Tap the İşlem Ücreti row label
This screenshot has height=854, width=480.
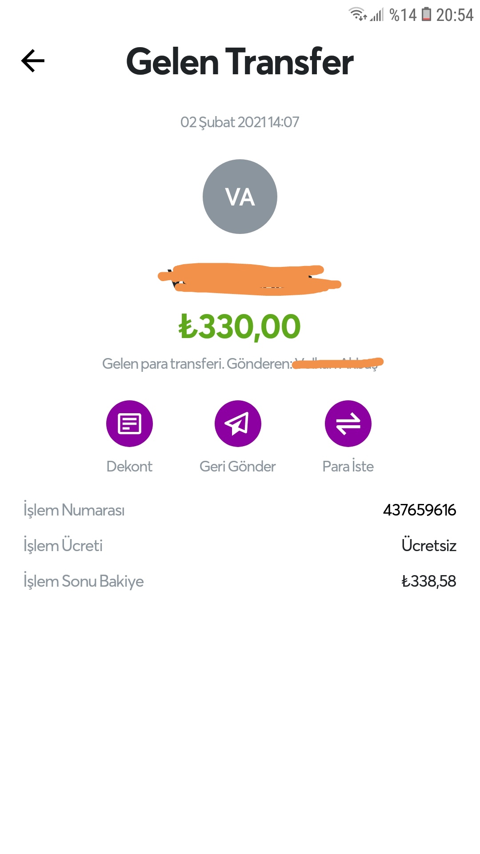coord(63,545)
